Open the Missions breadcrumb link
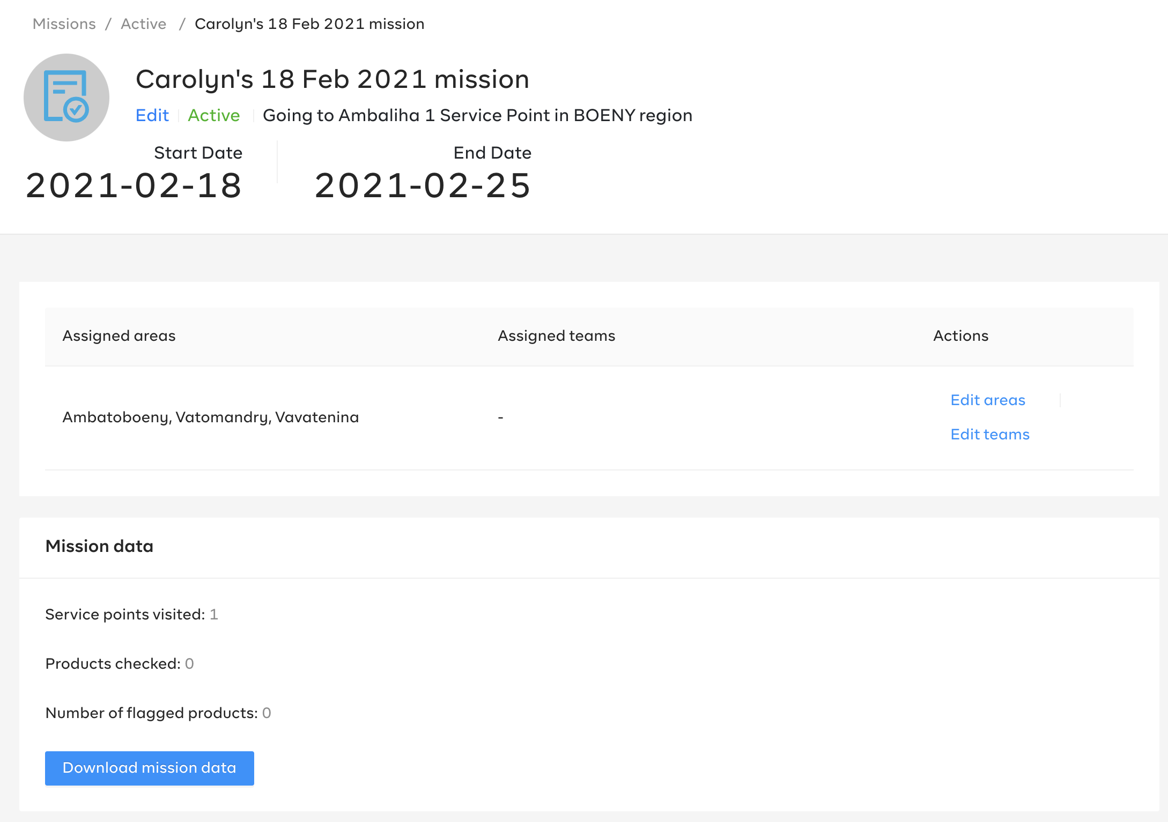The height and width of the screenshot is (822, 1168). [64, 24]
